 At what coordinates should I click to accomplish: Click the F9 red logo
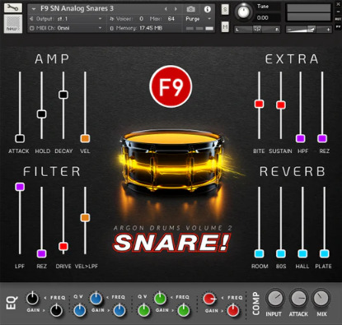(x=171, y=86)
